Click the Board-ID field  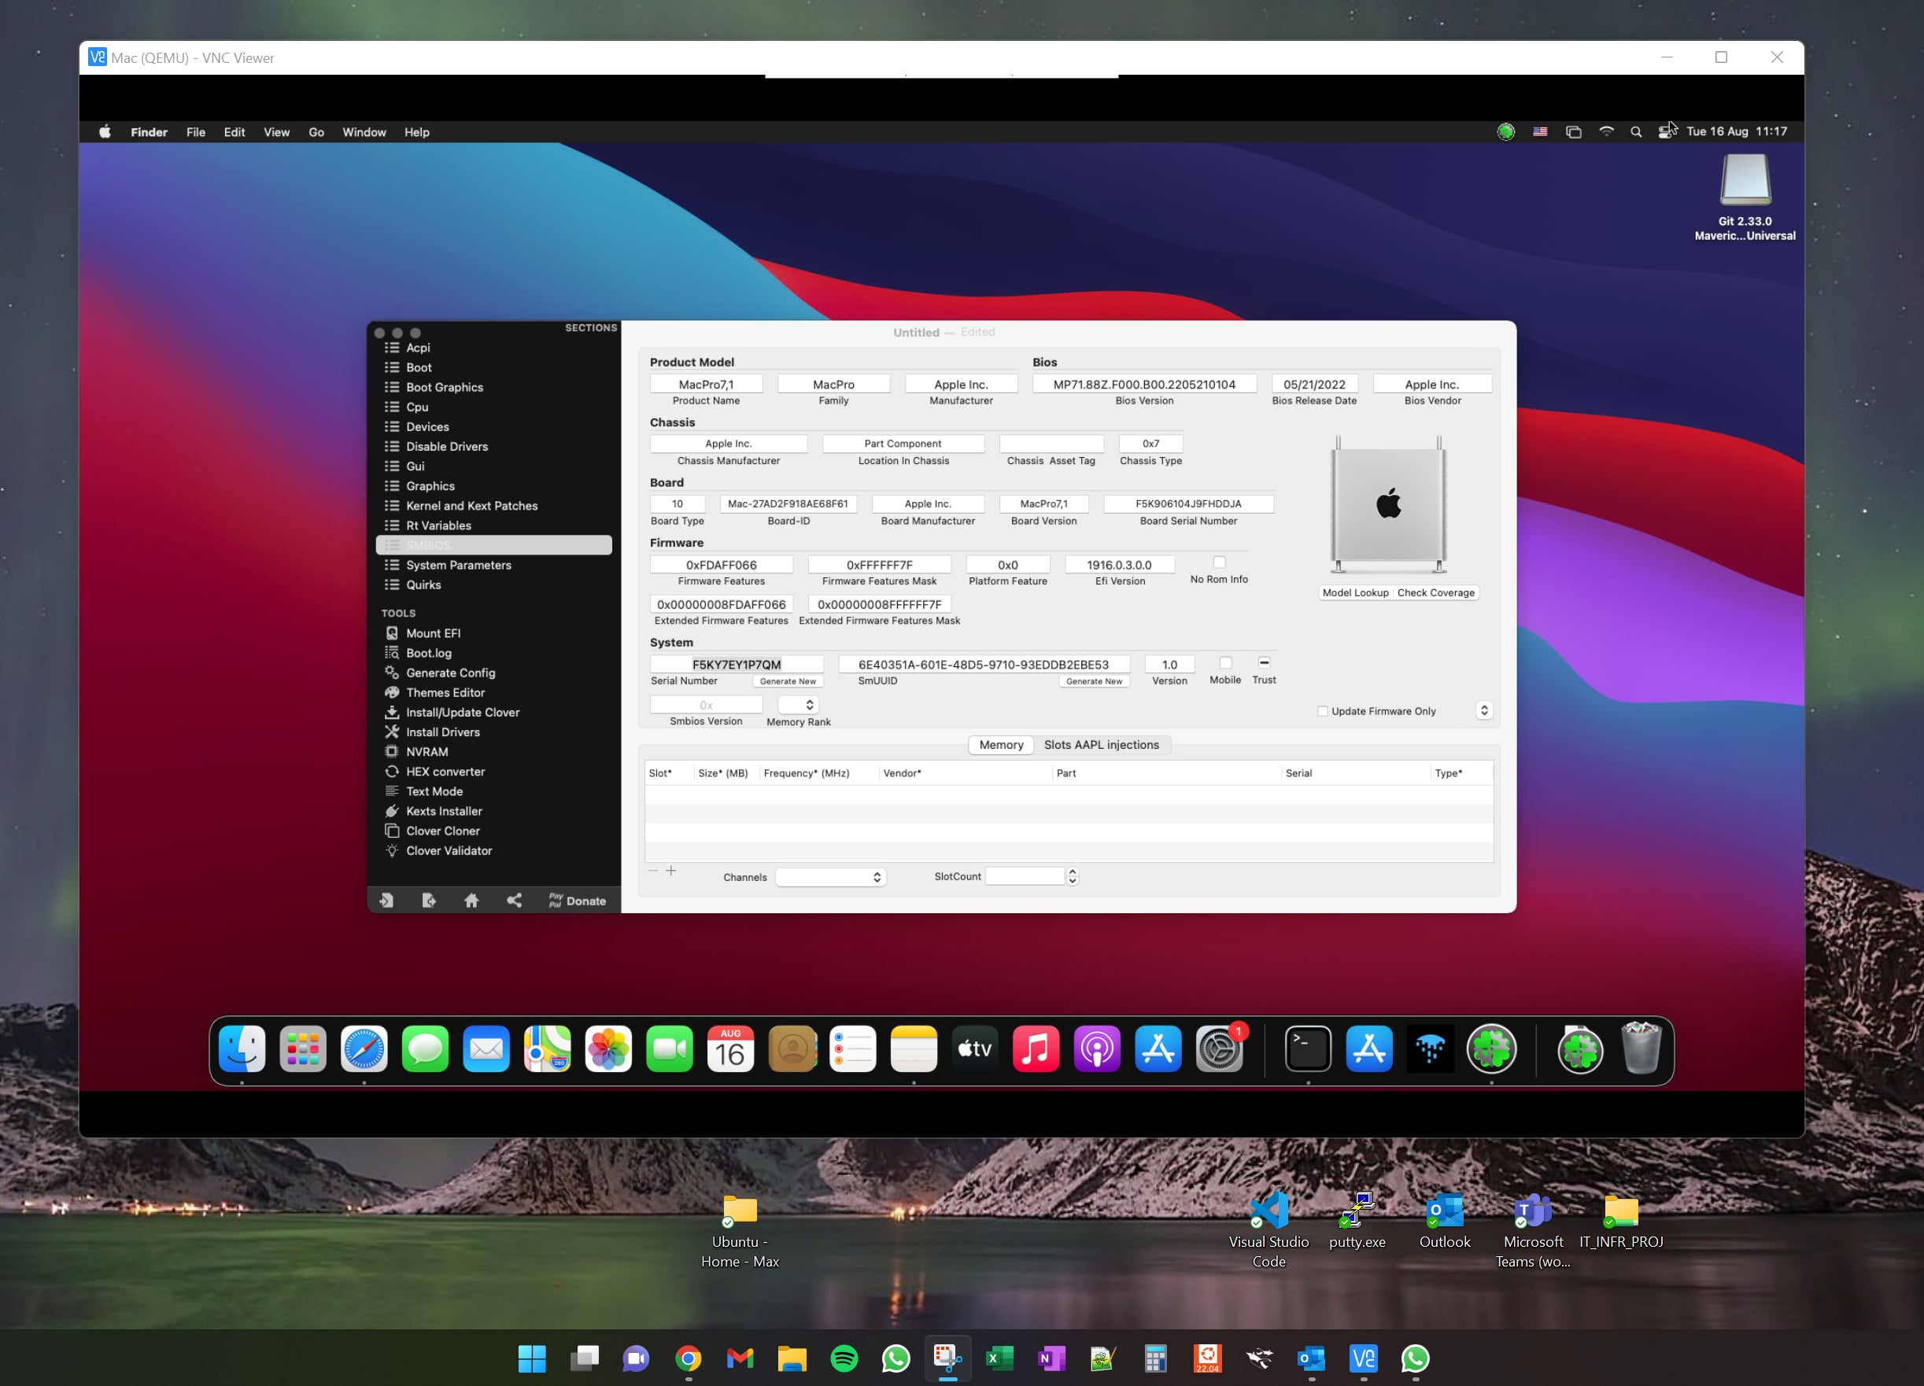[x=788, y=504]
